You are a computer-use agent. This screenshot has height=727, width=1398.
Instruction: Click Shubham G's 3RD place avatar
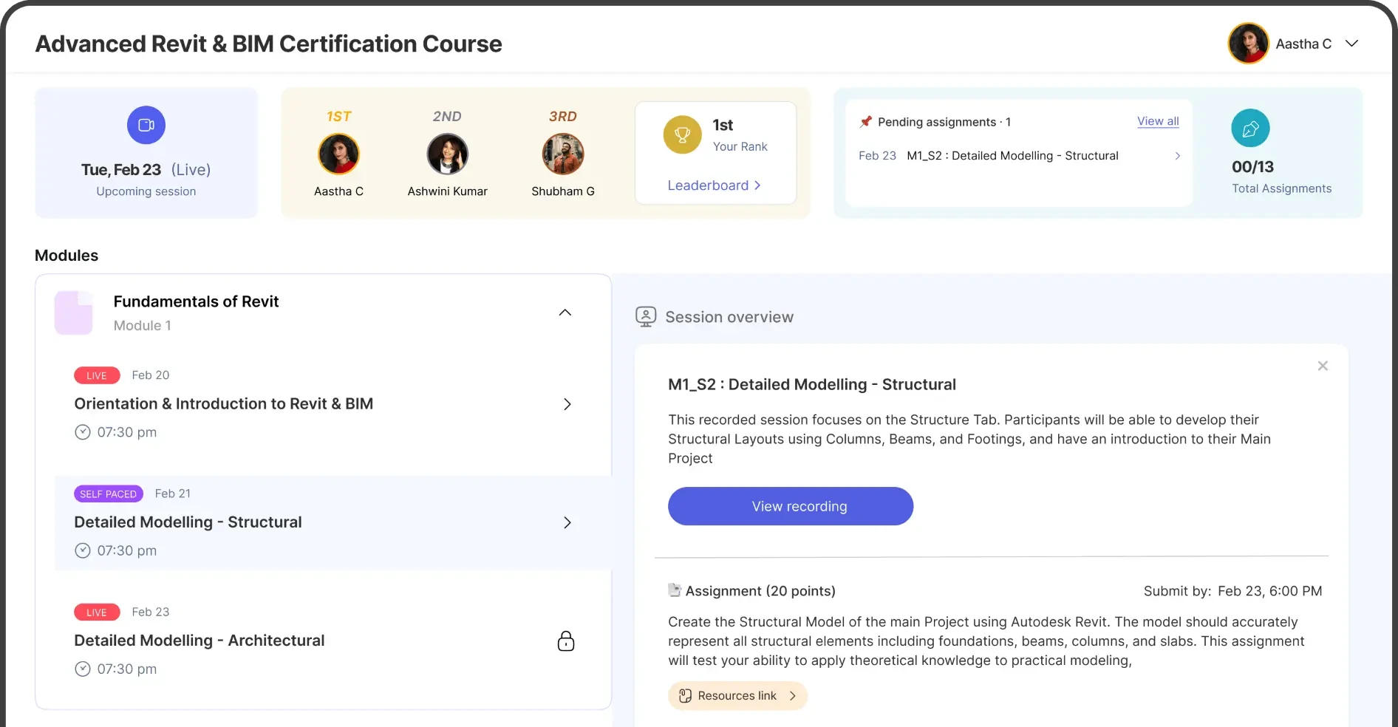click(563, 154)
